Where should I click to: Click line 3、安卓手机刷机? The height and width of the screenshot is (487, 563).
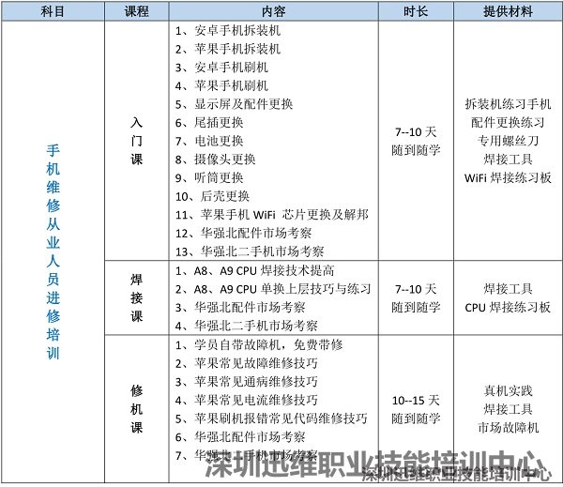pos(221,68)
